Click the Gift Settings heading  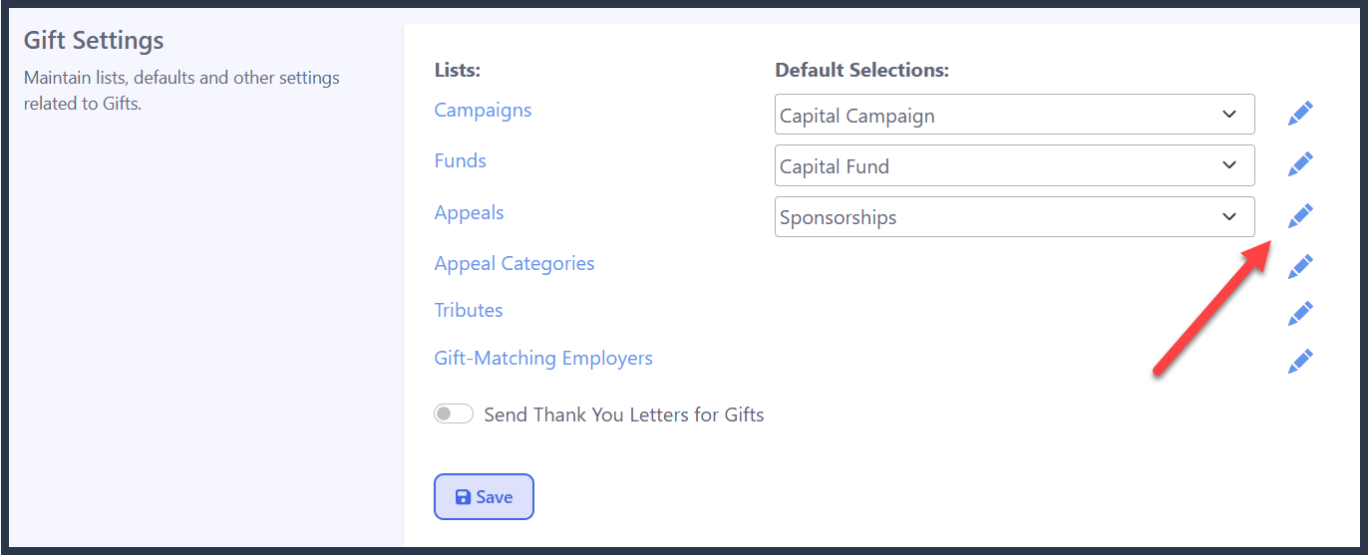[x=94, y=41]
